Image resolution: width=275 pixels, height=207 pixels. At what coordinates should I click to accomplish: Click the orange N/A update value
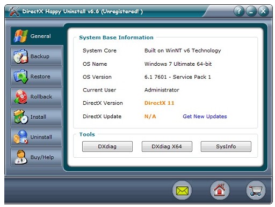tap(150, 117)
